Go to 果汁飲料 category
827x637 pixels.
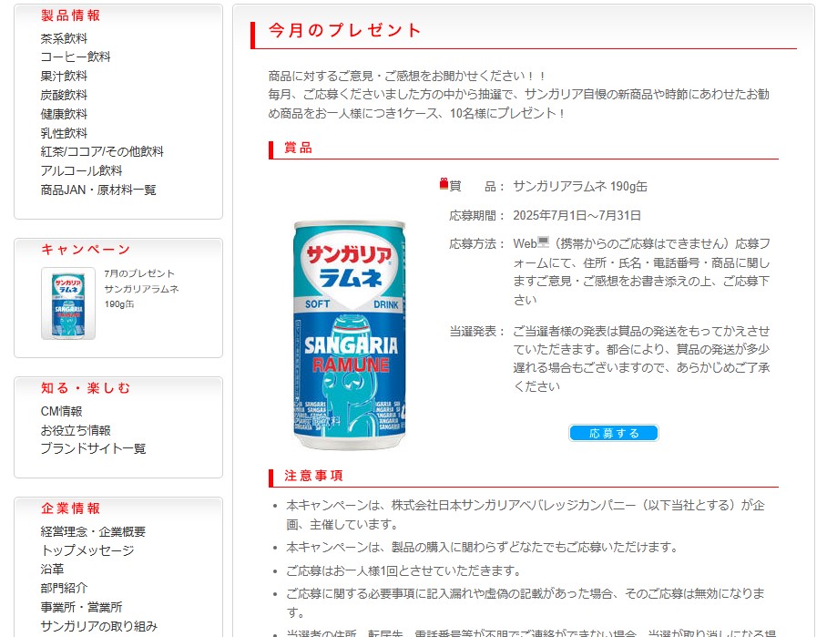click(64, 76)
